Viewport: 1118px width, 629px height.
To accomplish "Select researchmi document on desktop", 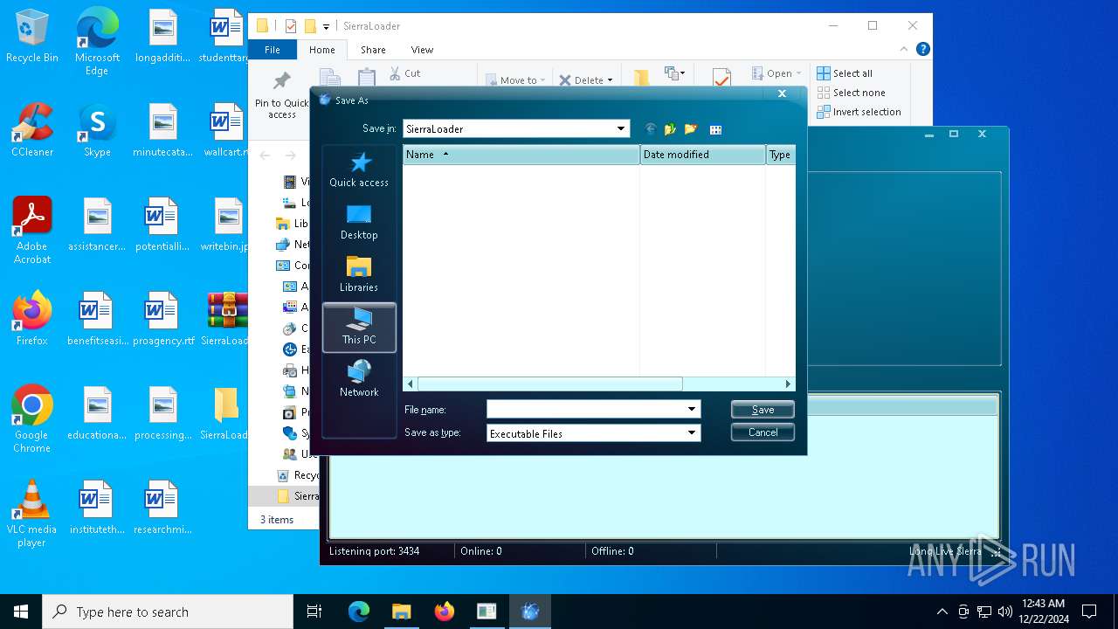I will pyautogui.click(x=163, y=508).
